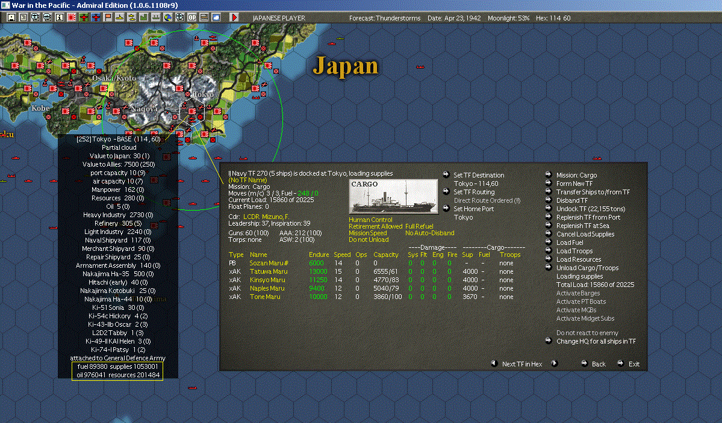This screenshot has width=722, height=423.
Task: Click arrow beside Change HQ for all ships
Action: [549, 341]
